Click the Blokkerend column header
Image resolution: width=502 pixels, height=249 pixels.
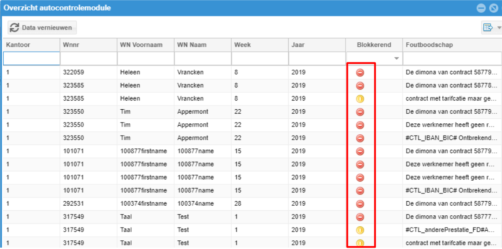pos(374,45)
